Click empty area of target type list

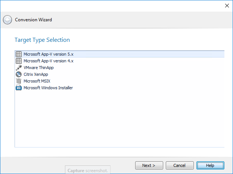click(x=119, y=119)
